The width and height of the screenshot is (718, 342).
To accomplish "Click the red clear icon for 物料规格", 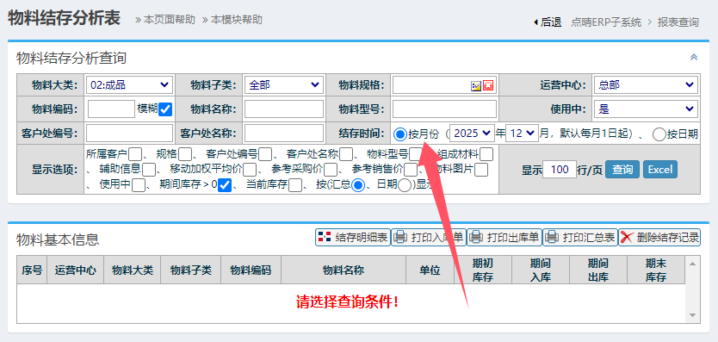I will click(488, 85).
